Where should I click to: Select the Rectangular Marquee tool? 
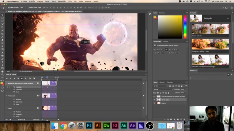[x=3, y=18]
